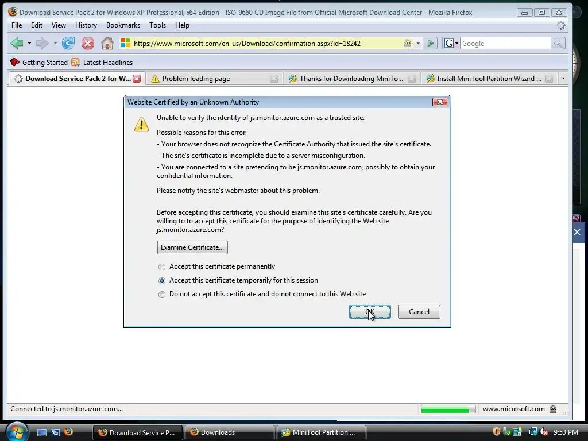Screen dimensions: 588x441
Task: Click the white X on the blue side panel
Action: click(577, 232)
